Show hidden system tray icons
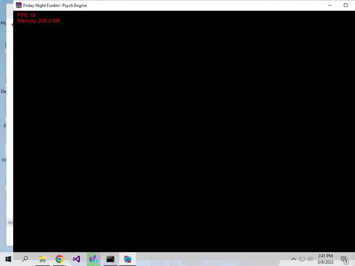Image resolution: width=355 pixels, height=266 pixels. pos(293,259)
